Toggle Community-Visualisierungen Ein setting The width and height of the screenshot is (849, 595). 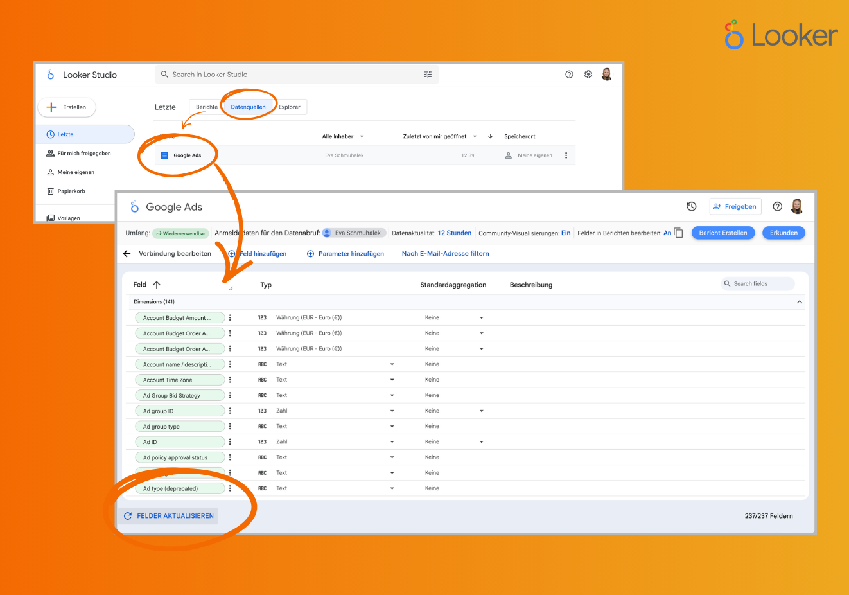pos(566,233)
